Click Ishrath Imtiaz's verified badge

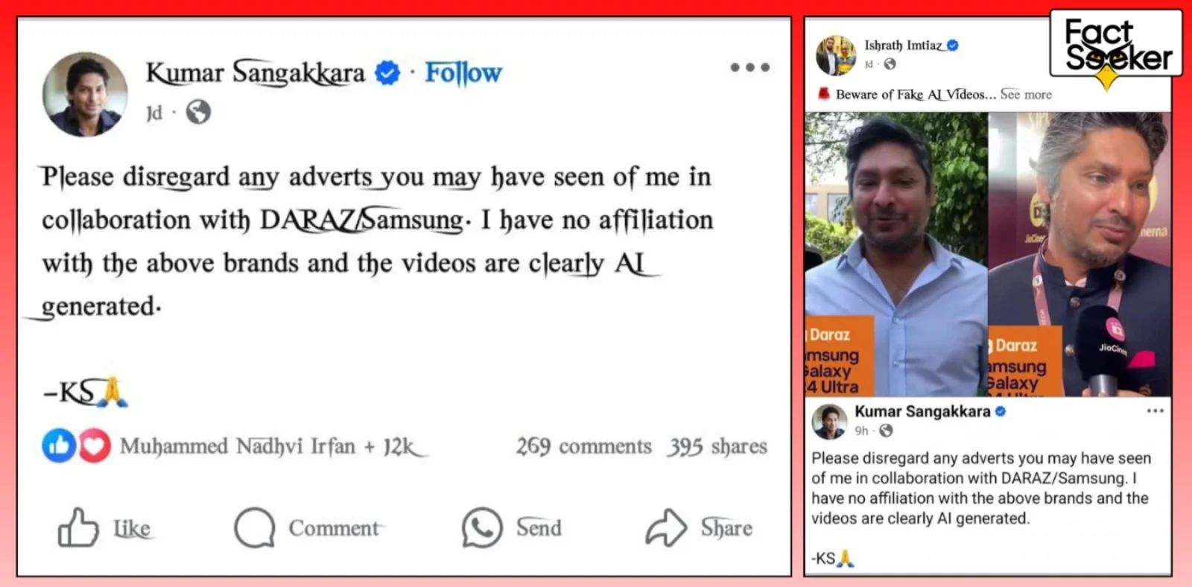(952, 45)
